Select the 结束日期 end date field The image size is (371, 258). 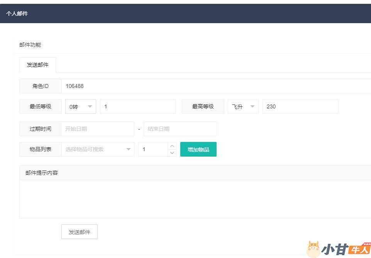[x=180, y=129]
